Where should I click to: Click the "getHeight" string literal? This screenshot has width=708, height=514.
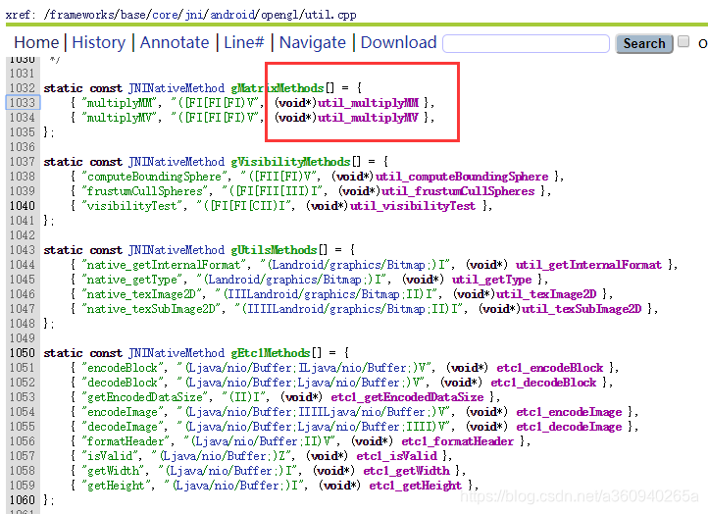(116, 486)
